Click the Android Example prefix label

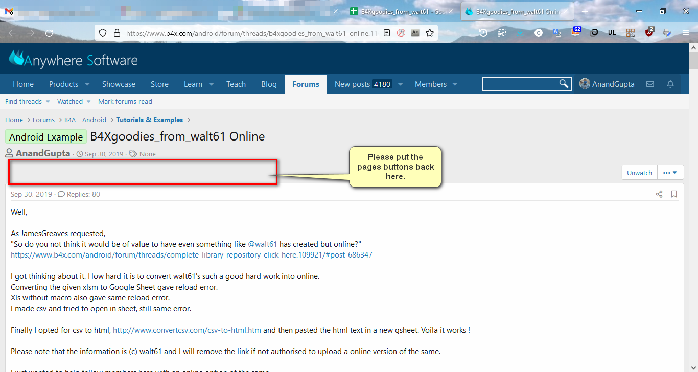[46, 137]
